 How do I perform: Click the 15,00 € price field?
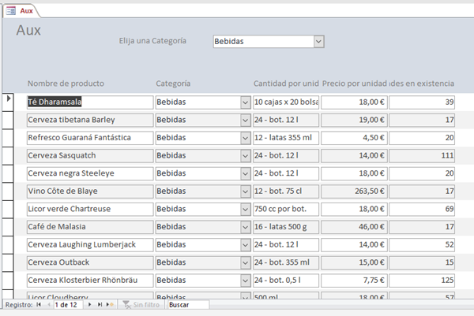(354, 262)
